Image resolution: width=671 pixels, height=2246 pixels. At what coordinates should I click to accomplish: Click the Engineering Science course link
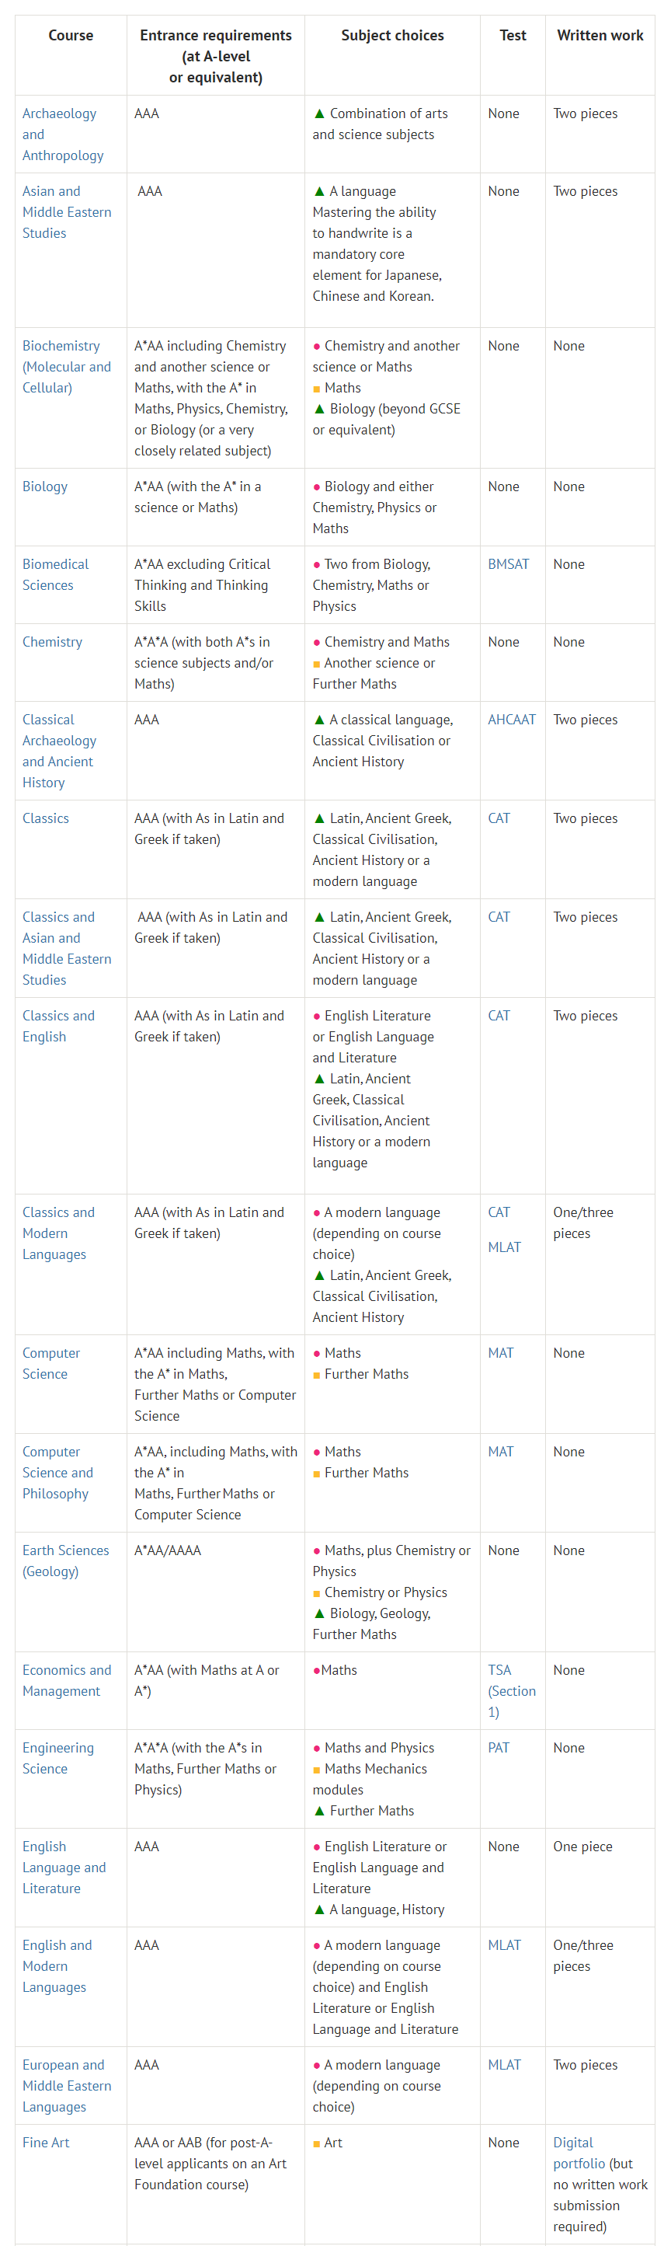pos(57,1758)
